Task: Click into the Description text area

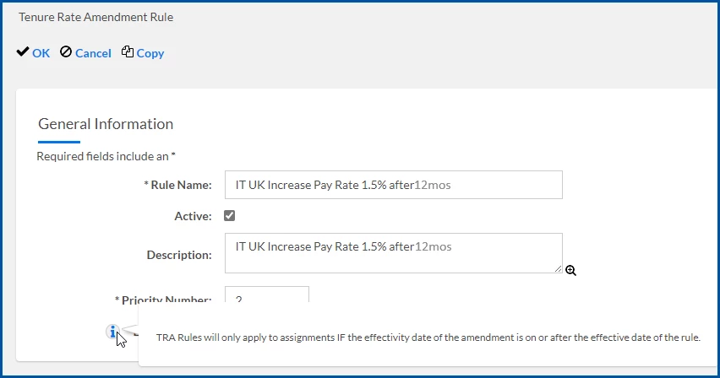Action: point(393,253)
